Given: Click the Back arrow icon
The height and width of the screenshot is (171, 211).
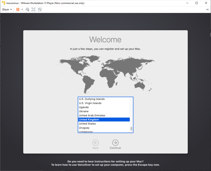Looking at the screenshot, I should (96, 143).
